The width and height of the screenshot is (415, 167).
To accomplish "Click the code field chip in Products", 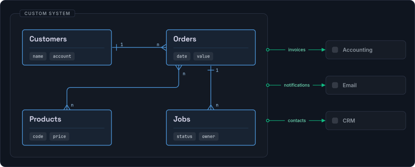I will 38,136.
